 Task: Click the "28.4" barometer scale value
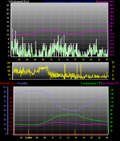click(x=112, y=16)
